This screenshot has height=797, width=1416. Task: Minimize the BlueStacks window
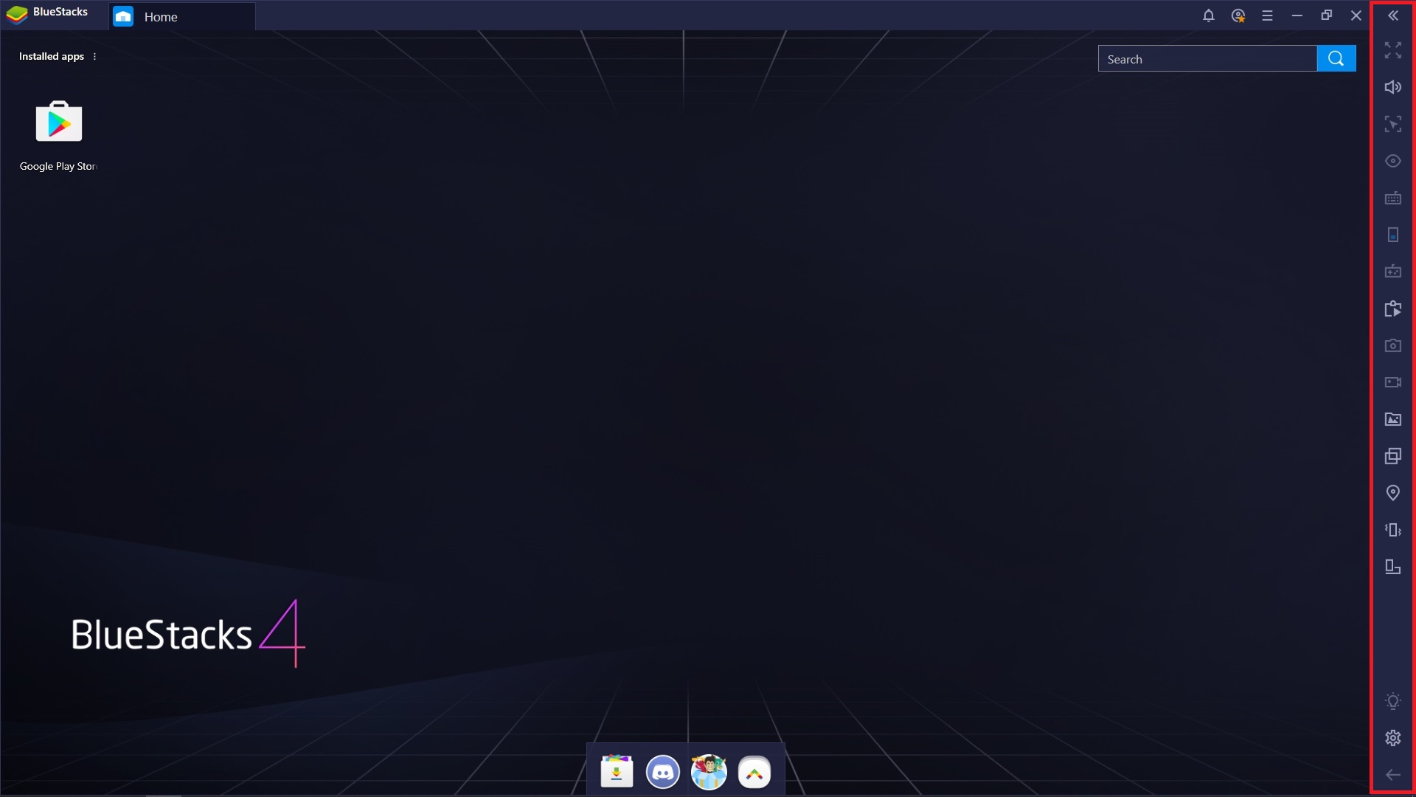click(x=1297, y=15)
